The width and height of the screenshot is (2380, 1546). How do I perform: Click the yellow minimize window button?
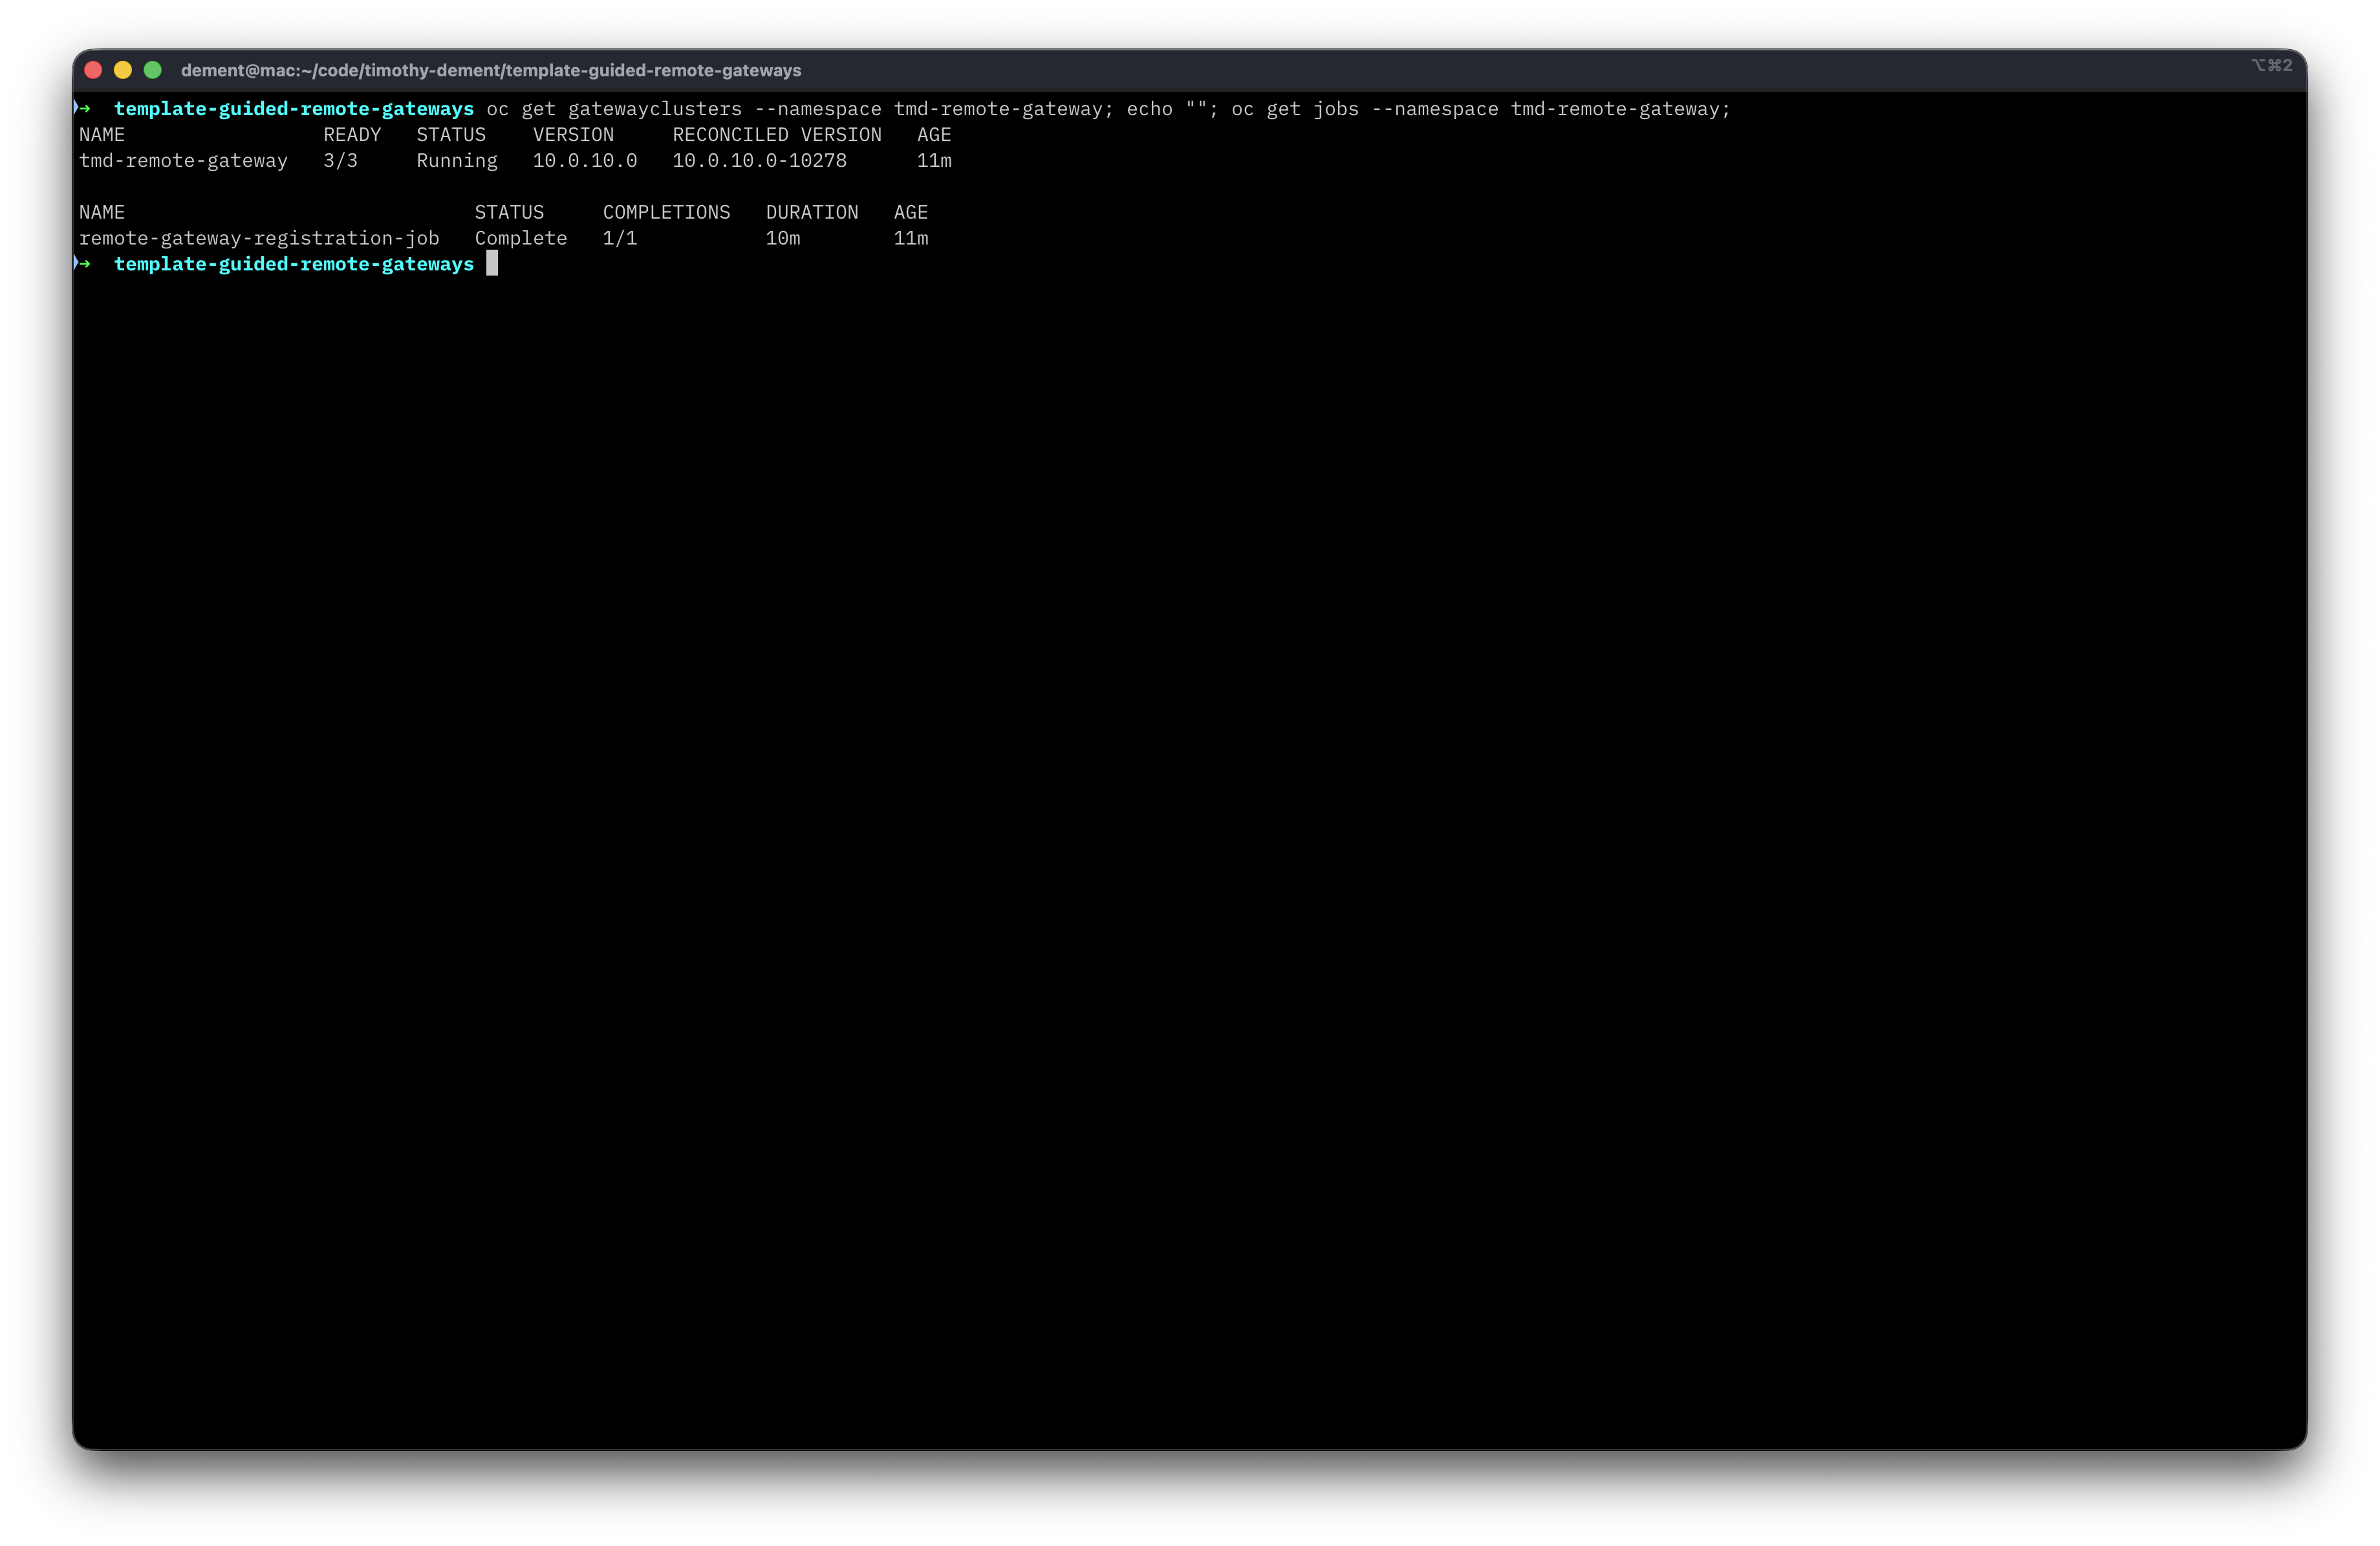tap(123, 70)
